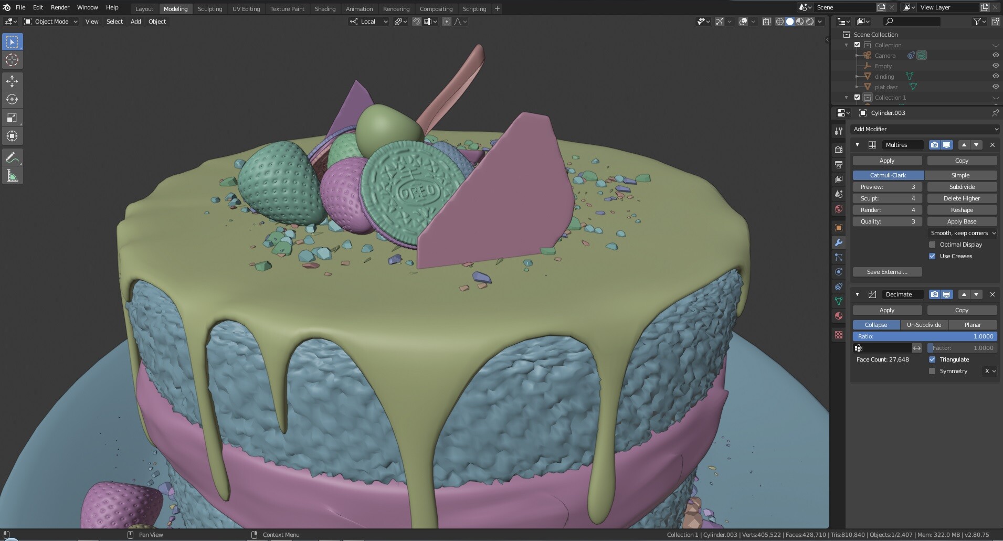The height and width of the screenshot is (541, 1003).
Task: Collapse the Decimate modifier panel
Action: pyautogui.click(x=858, y=294)
